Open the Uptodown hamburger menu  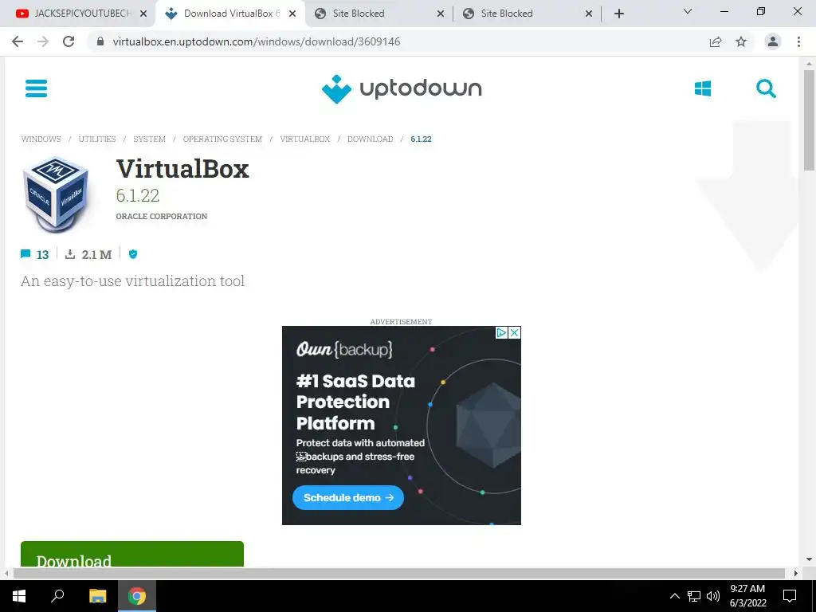coord(36,88)
